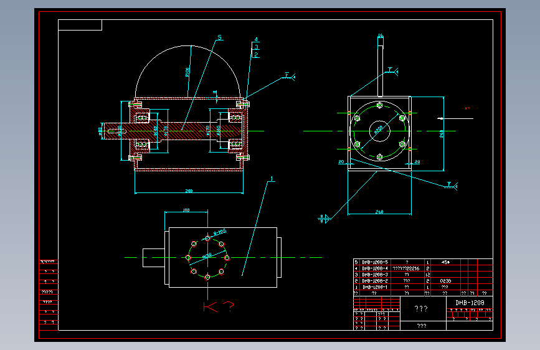The image size is (540, 350).
Task: Click balloon number 1 leader label
Action: click(272, 179)
